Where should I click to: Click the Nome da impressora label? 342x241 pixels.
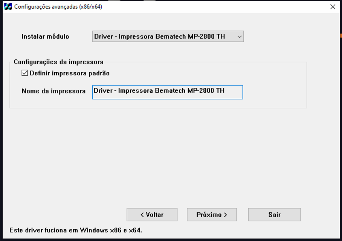point(53,91)
